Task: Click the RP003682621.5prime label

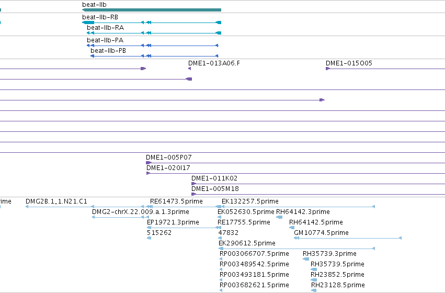Action: click(x=254, y=285)
